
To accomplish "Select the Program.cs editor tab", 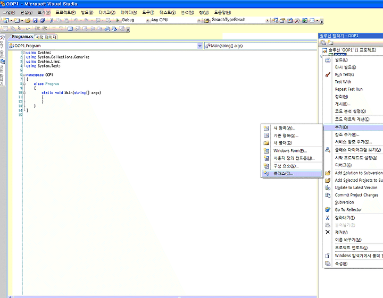I will 22,37.
